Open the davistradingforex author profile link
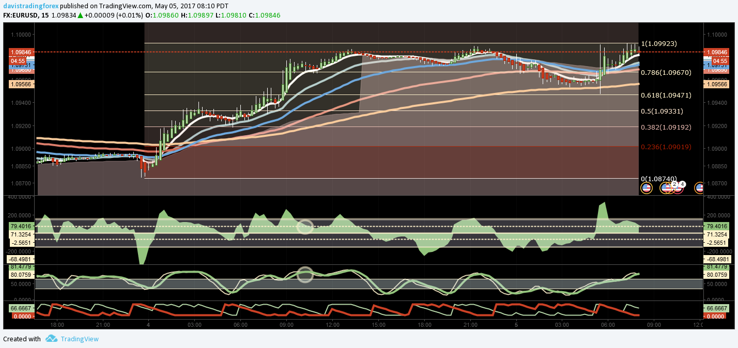The width and height of the screenshot is (738, 348). 32,6
